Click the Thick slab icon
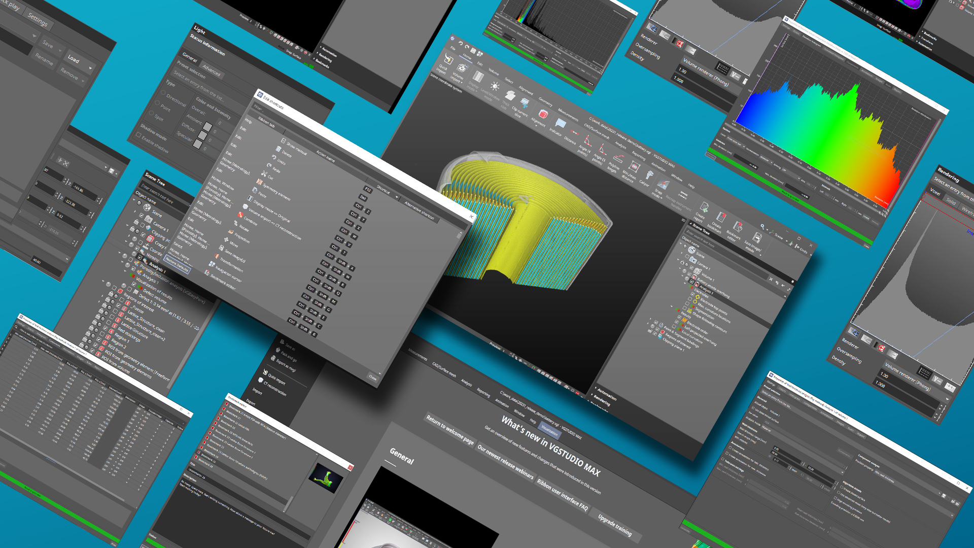 509,95
